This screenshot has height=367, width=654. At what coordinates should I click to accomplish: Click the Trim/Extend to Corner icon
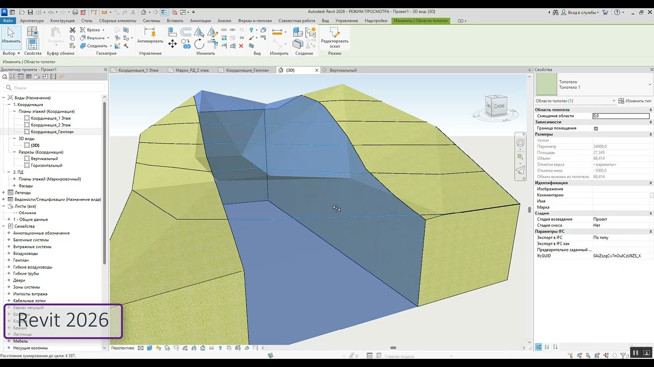[x=213, y=44]
